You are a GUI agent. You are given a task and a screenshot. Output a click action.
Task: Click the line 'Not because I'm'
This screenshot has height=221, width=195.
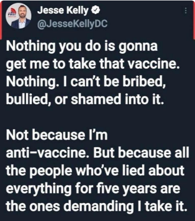pos(57,135)
